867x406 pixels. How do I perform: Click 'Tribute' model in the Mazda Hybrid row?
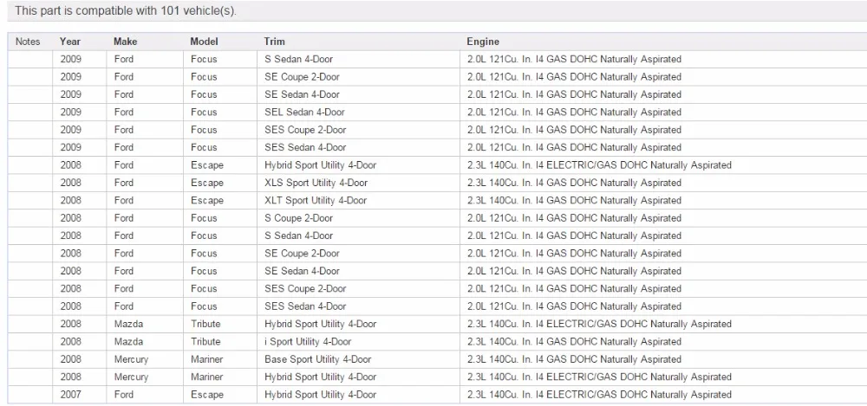coord(205,325)
